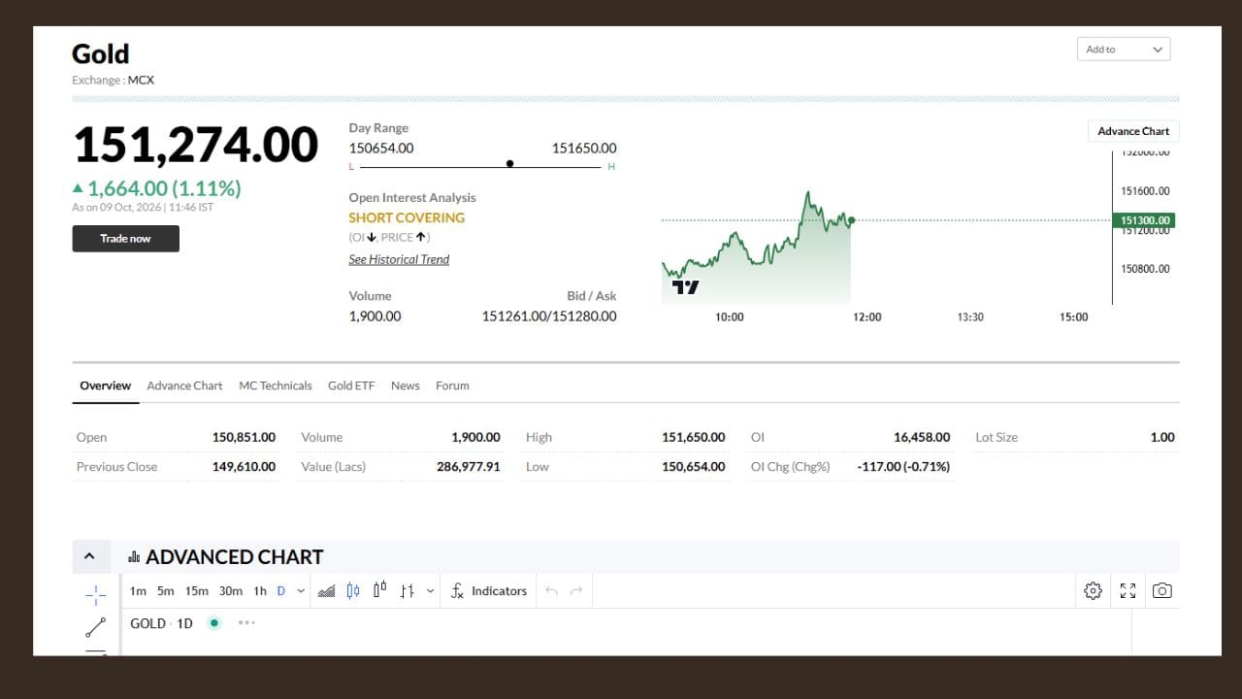Switch chart to area style
Image resolution: width=1242 pixels, height=699 pixels.
point(327,590)
